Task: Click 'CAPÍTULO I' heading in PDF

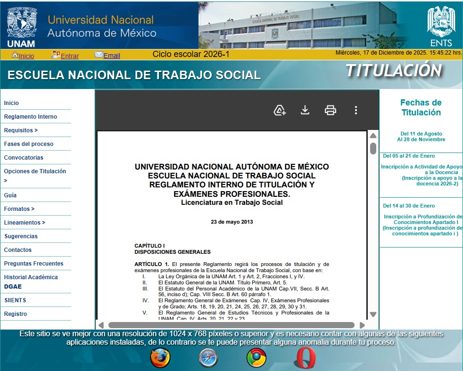Action: pyautogui.click(x=149, y=246)
